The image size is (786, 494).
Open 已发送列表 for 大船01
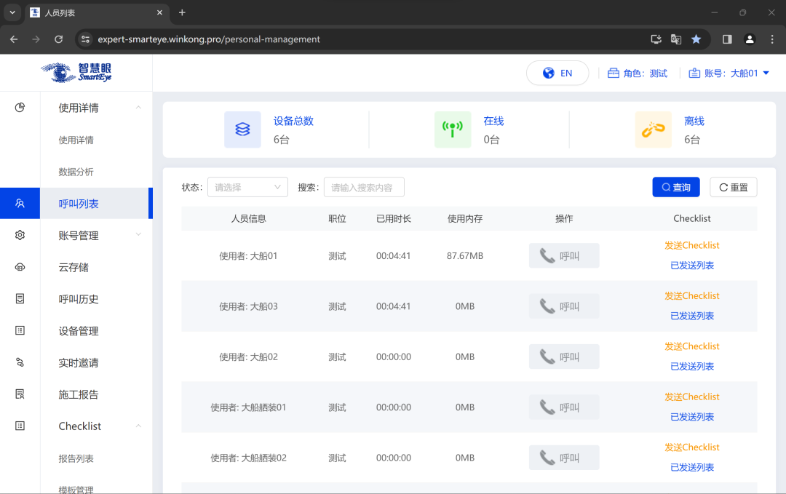tap(692, 265)
